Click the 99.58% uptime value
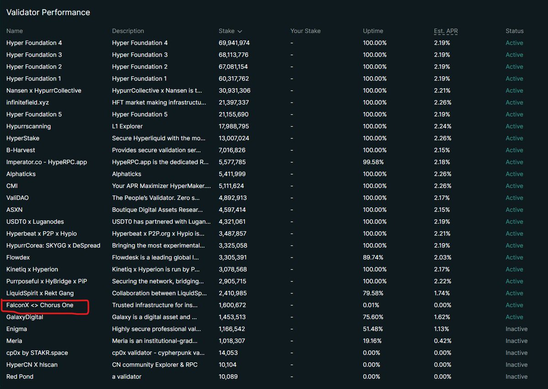548x389 pixels. click(x=374, y=162)
